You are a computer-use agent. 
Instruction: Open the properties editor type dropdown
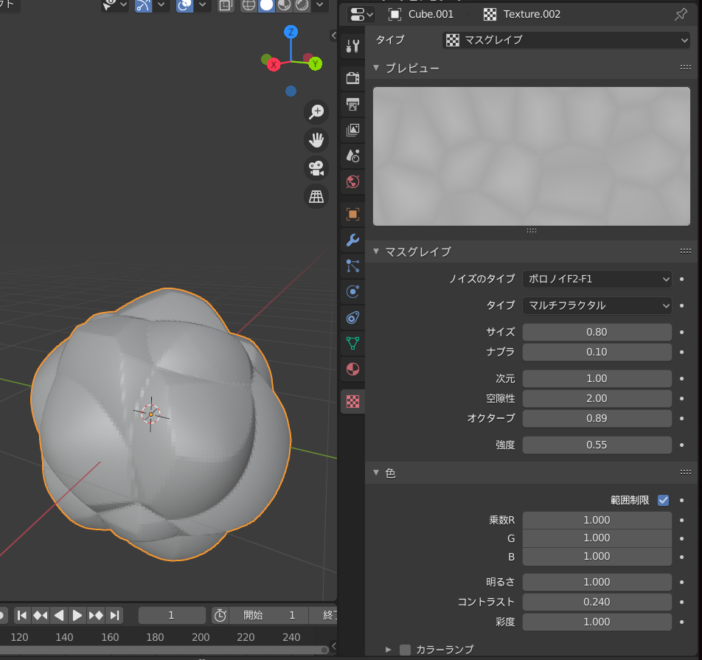click(362, 14)
